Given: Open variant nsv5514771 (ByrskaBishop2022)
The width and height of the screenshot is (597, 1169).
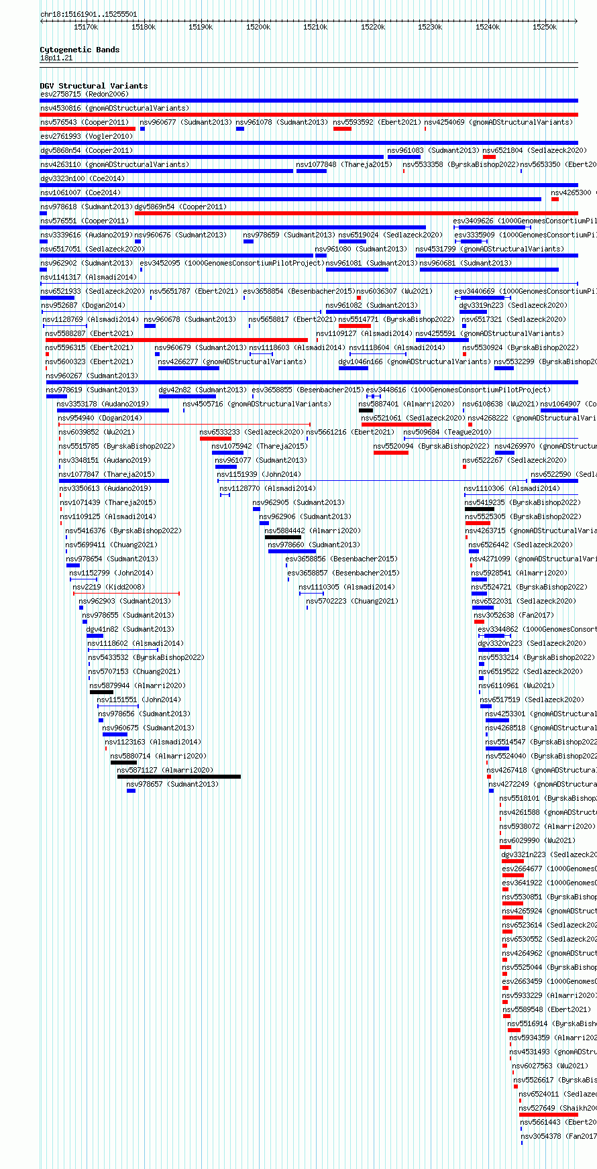Looking at the screenshot, I should pos(396,319).
